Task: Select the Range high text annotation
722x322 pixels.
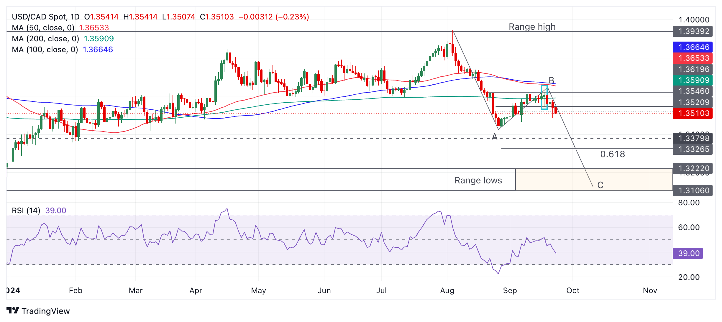Action: [x=532, y=27]
